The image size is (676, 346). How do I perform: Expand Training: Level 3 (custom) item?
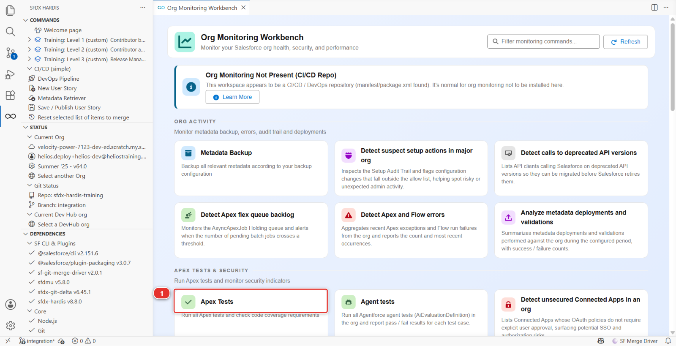[30, 59]
